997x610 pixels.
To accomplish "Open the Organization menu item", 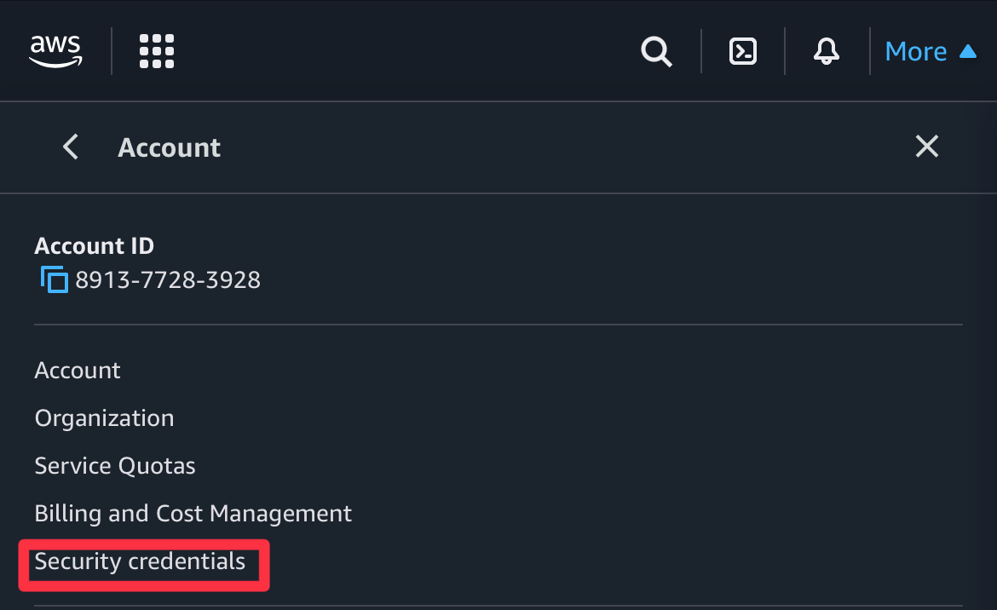I will pos(104,418).
